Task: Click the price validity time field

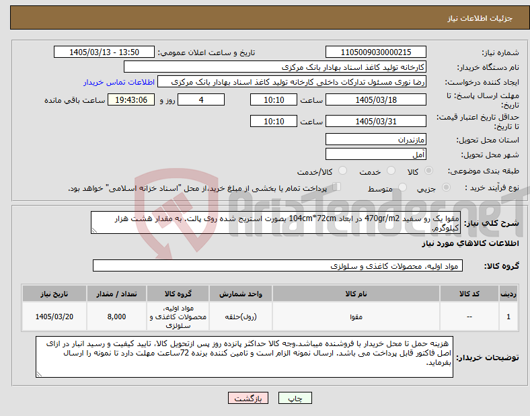Action: click(274, 121)
